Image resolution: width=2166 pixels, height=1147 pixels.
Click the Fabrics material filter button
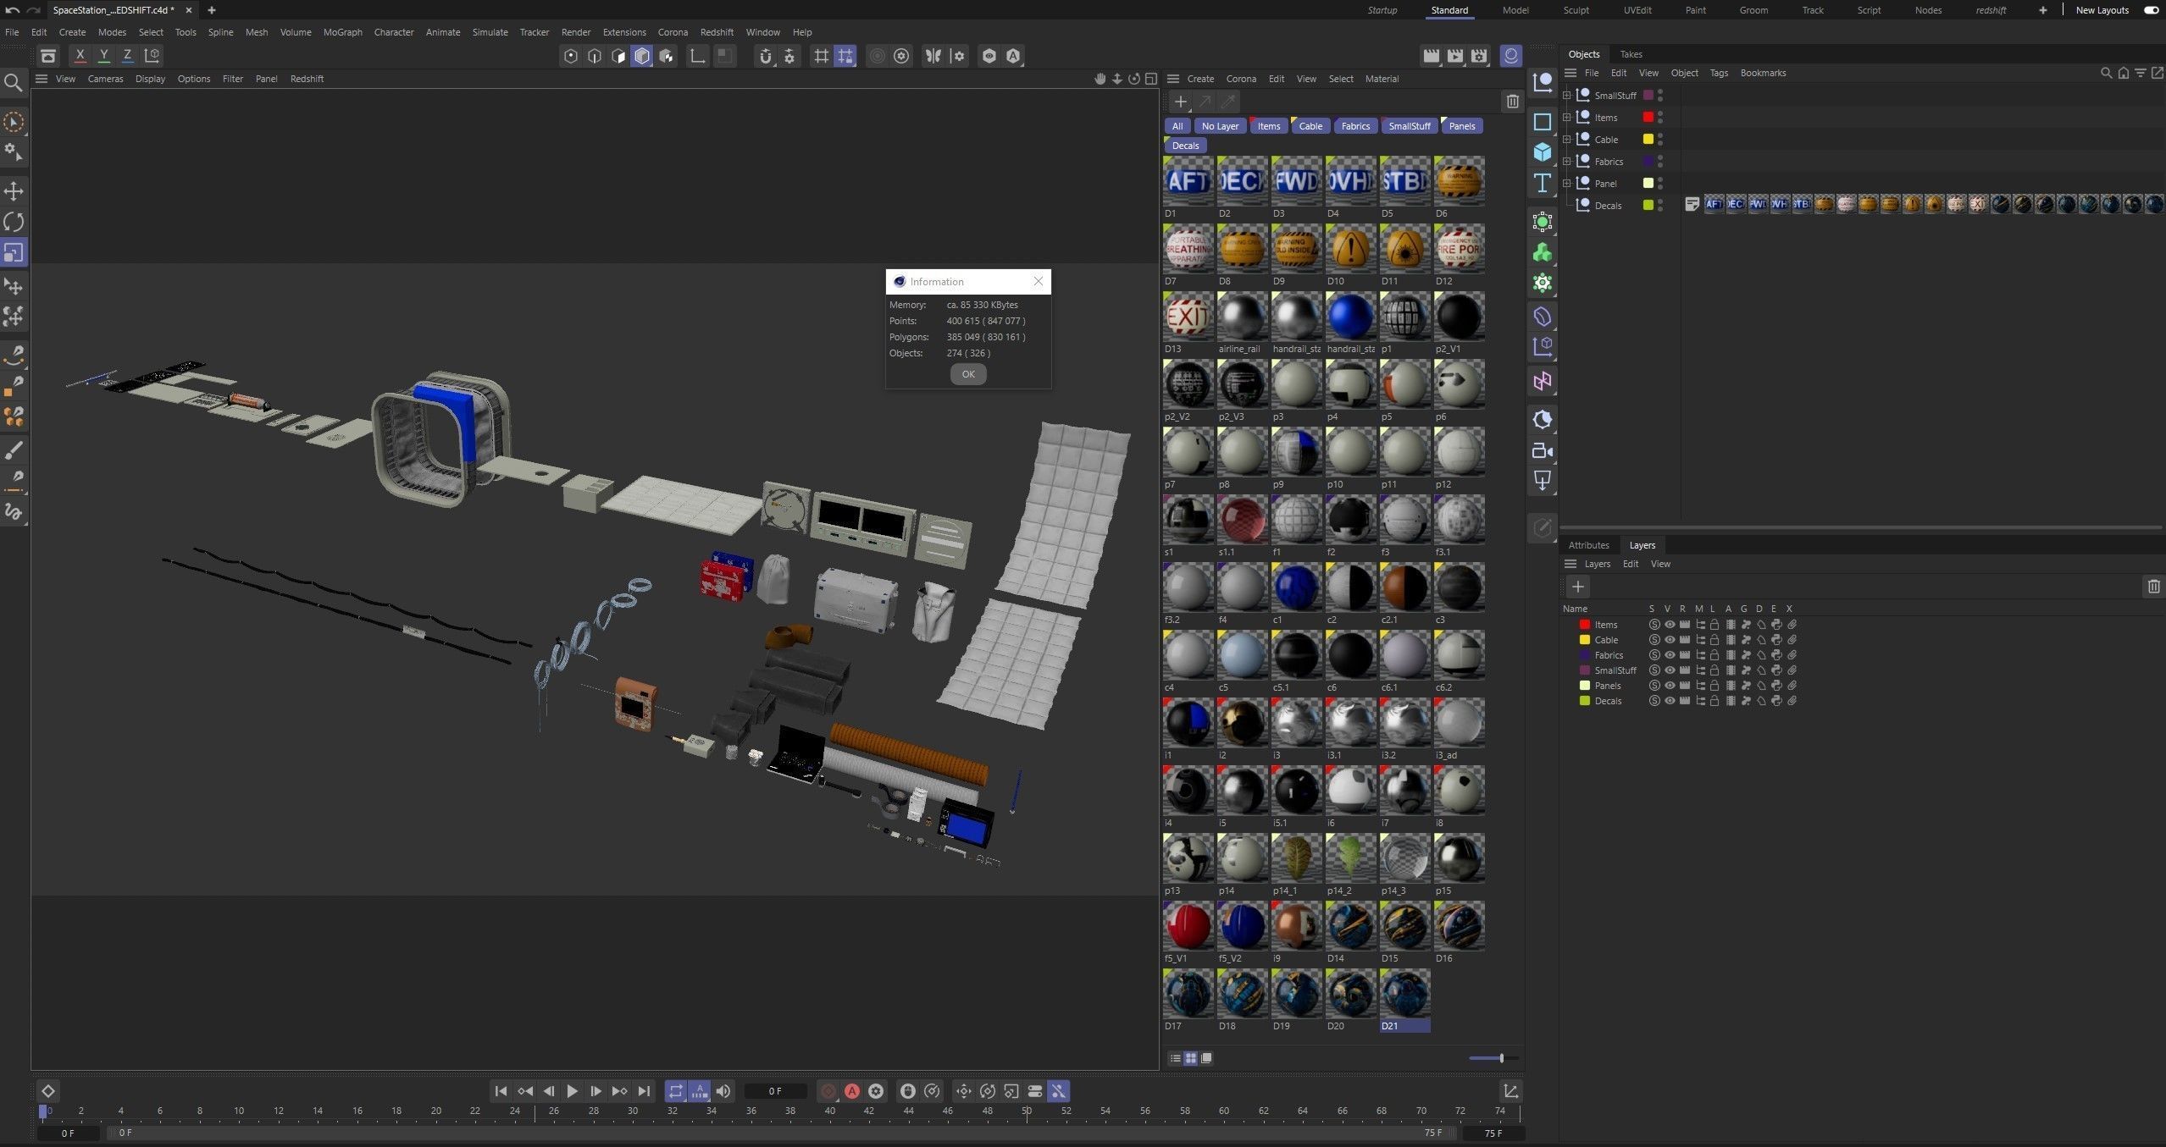point(1354,125)
